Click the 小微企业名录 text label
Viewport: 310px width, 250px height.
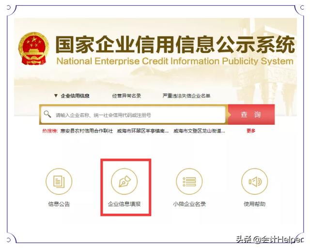(x=189, y=204)
